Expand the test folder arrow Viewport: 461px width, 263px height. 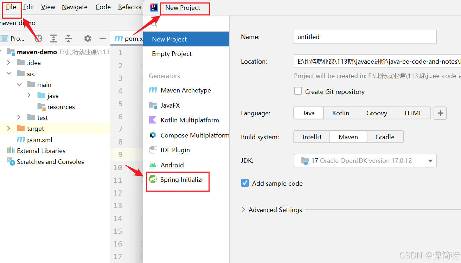[x=19, y=117]
